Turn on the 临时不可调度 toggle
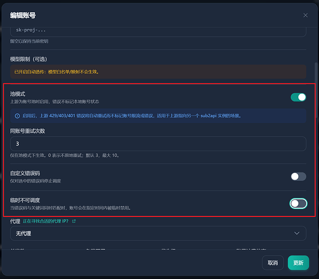The image size is (319, 279). (x=298, y=204)
